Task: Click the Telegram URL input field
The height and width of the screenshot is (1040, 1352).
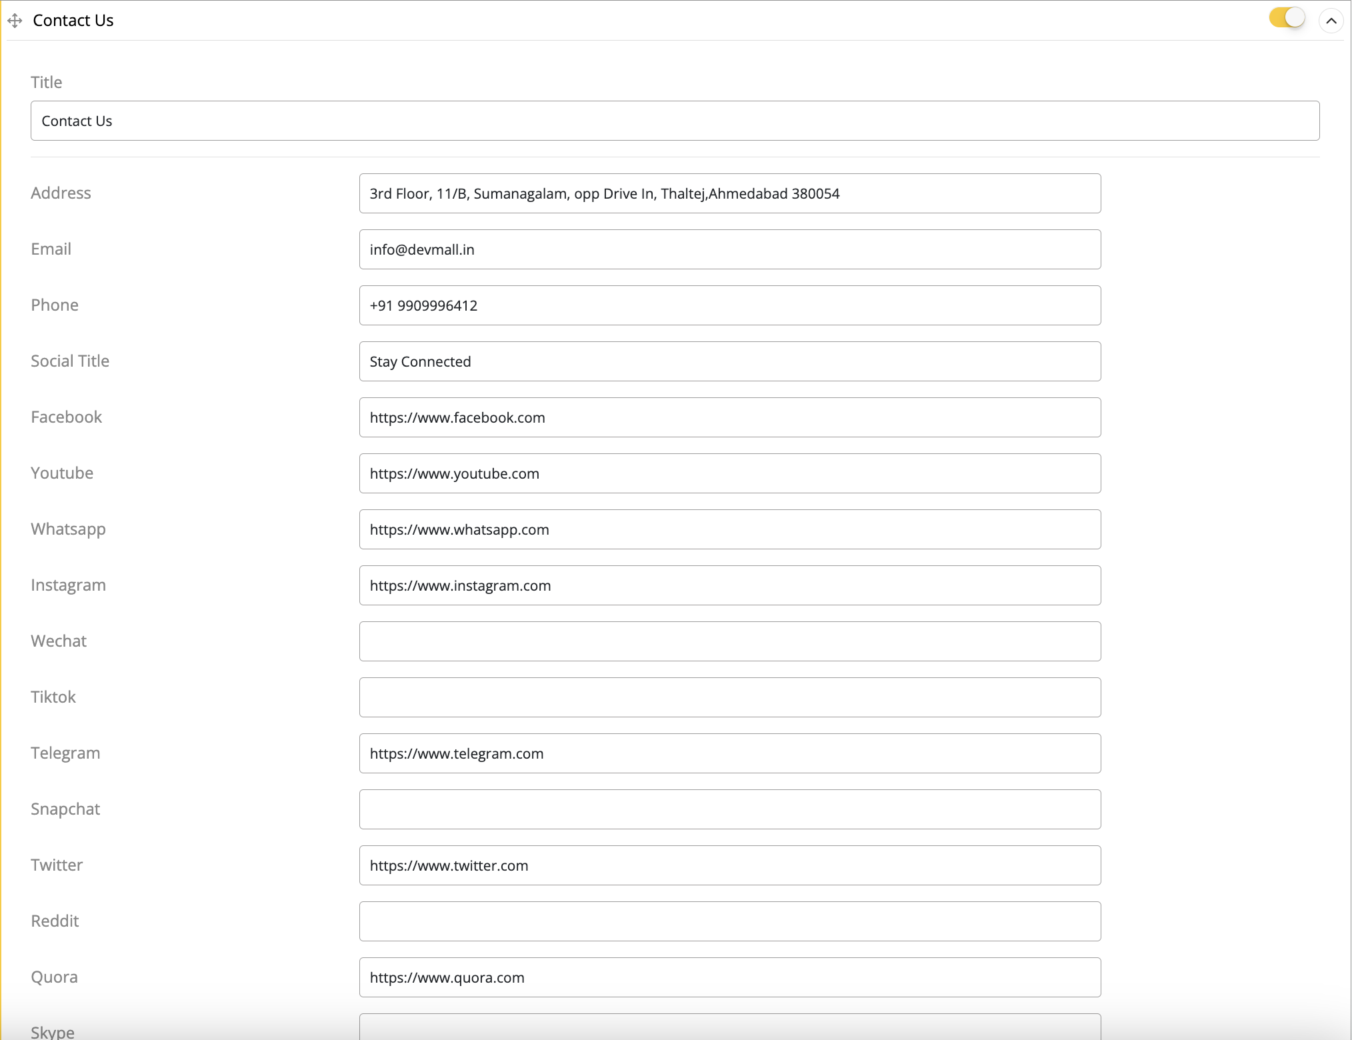Action: pos(730,753)
